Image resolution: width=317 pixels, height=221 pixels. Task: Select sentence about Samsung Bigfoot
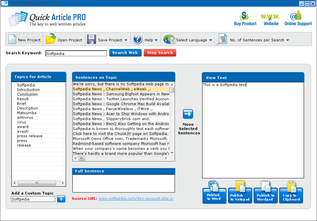click(x=121, y=94)
